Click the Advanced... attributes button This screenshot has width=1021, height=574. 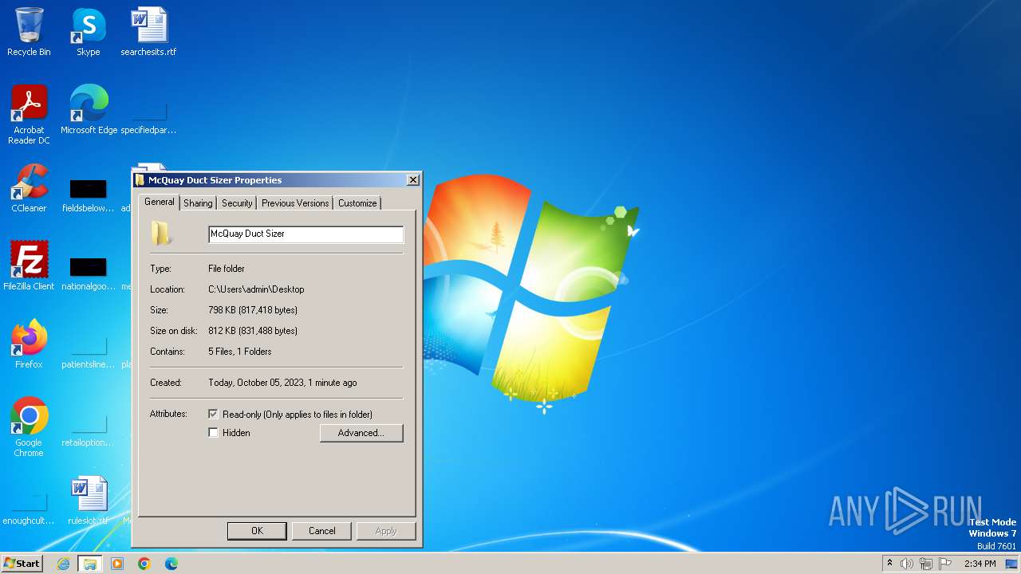click(x=361, y=433)
